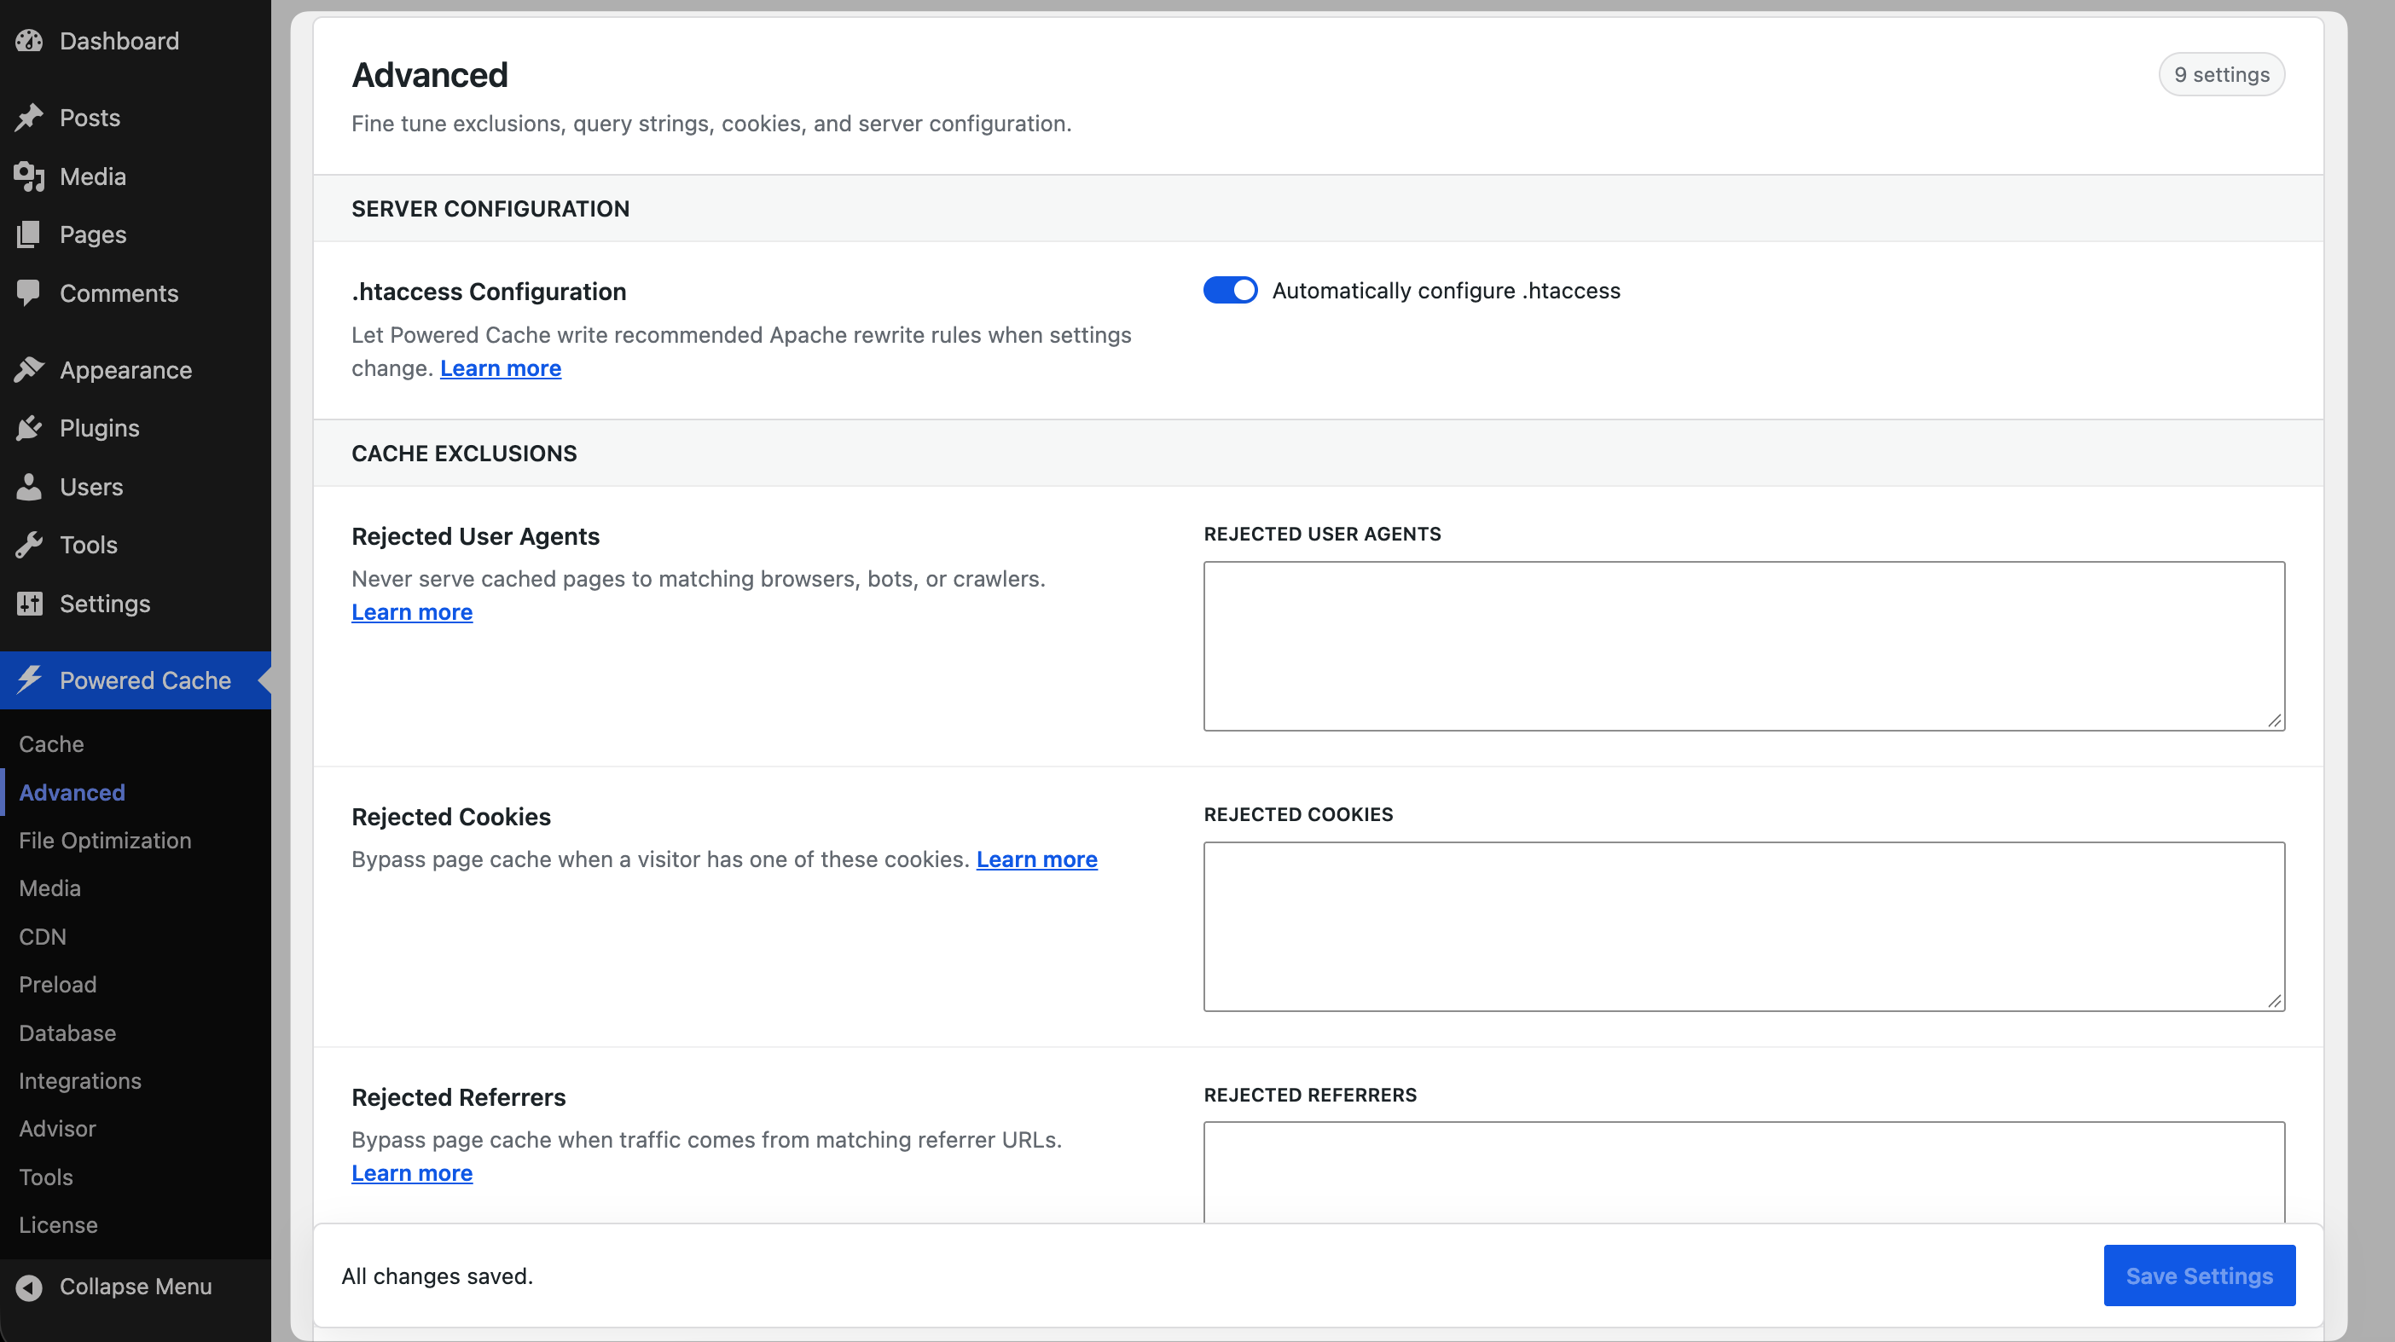Open Learn more link for .htaccess Configuration
The height and width of the screenshot is (1342, 2395).
pos(500,368)
